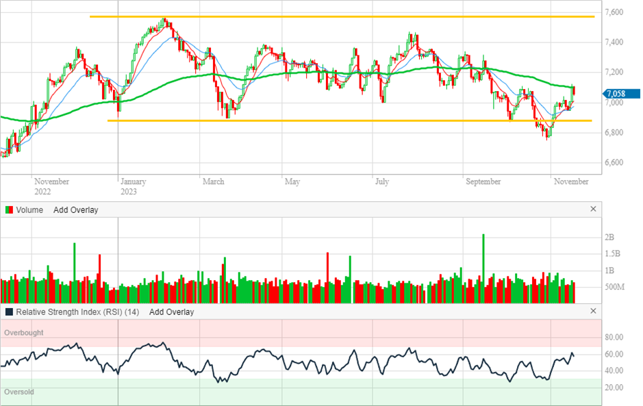Click the 2B volume axis label
Screen dimensions: 643x406
609,237
